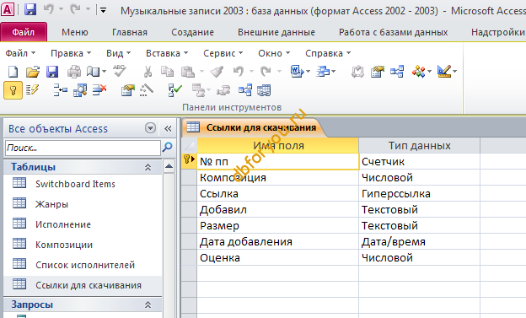
Task: Paste using the clipboard toolbar icon
Action: tap(187, 72)
